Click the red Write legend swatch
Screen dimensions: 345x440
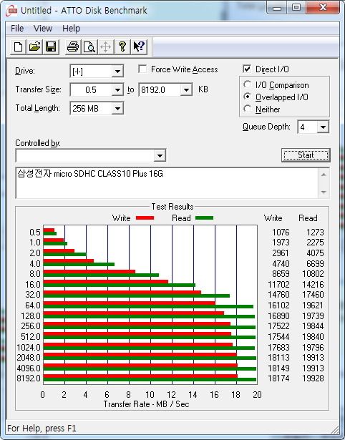point(145,218)
